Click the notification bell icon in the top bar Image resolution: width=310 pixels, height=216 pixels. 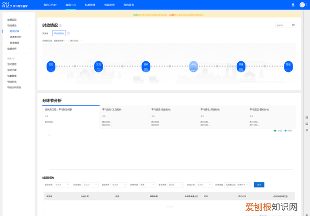pyautogui.click(x=293, y=5)
